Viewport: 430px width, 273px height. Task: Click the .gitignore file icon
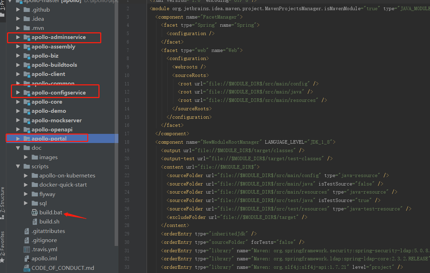point(27,240)
